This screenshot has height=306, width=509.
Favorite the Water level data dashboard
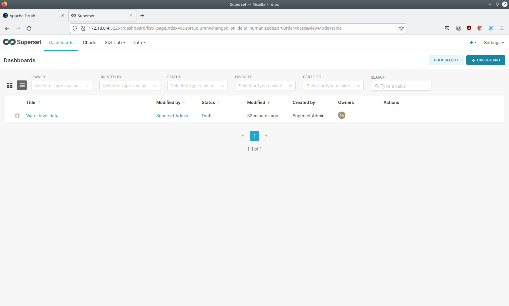tap(17, 116)
